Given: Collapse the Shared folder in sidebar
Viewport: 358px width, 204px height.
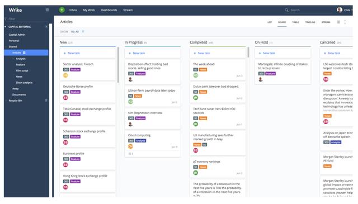Looking at the screenshot, I should pyautogui.click(x=6, y=46).
